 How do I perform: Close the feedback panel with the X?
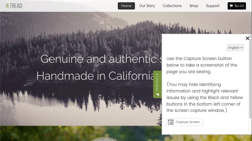point(248,38)
